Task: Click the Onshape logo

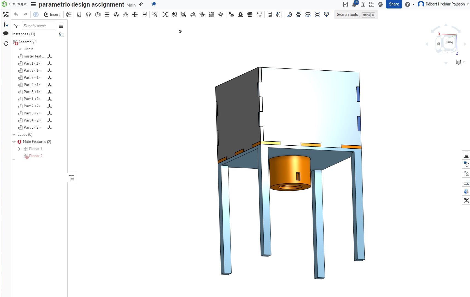Action: 15,4
